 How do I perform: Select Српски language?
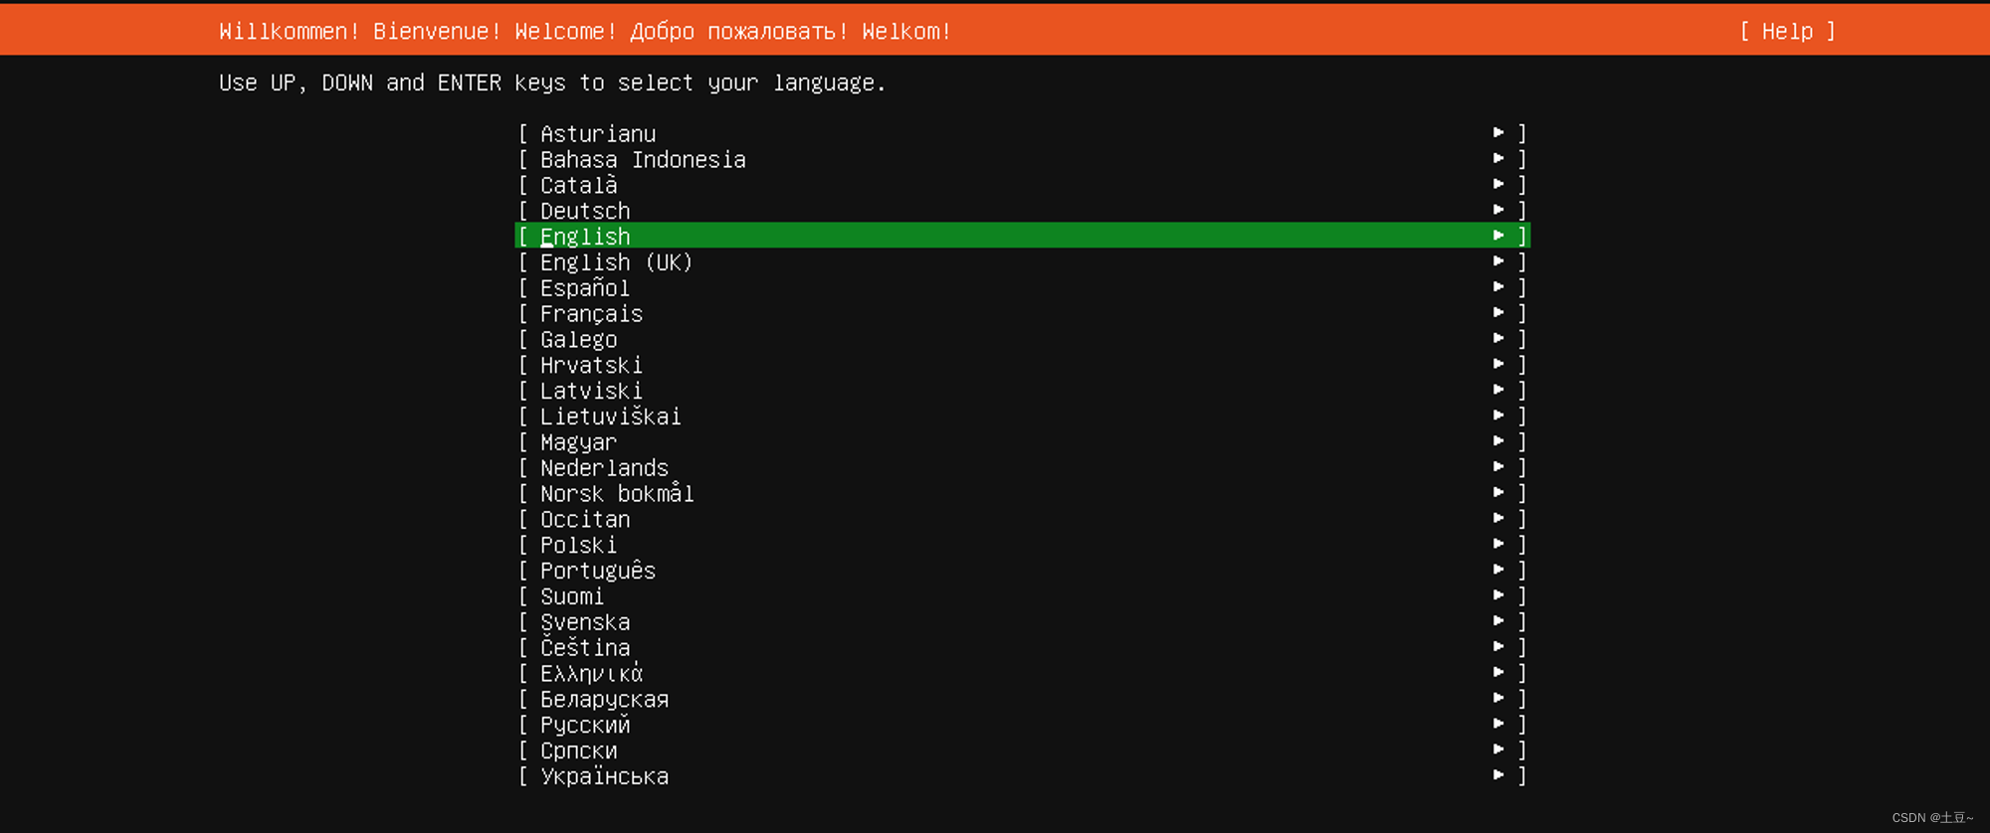pos(1022,750)
